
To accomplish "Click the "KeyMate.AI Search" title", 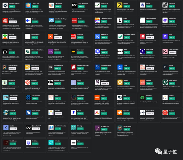I will coord(129,35).
